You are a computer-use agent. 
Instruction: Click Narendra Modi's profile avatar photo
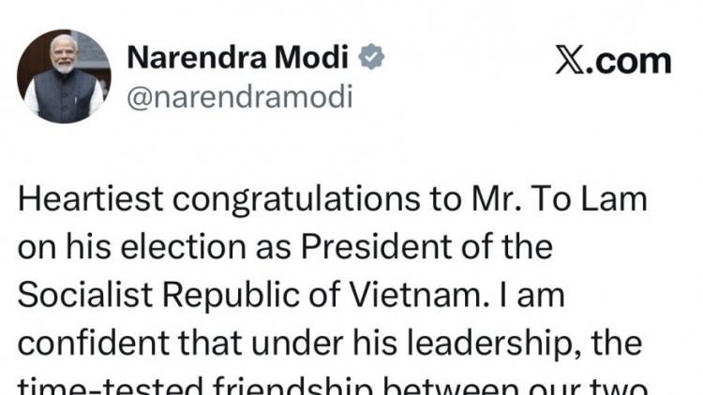(x=65, y=76)
